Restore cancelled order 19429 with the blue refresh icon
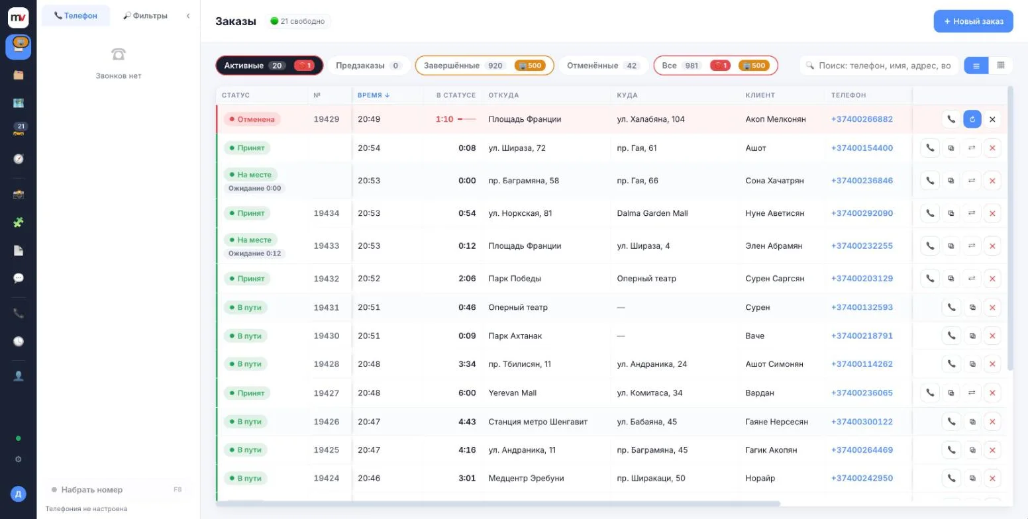The image size is (1028, 519). click(x=972, y=119)
